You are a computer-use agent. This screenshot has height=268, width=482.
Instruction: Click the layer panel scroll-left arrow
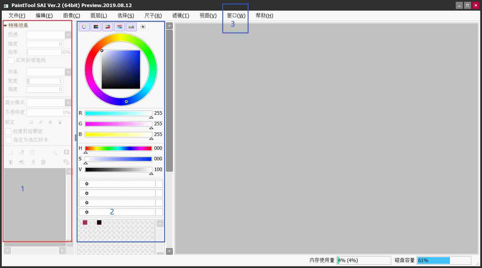click(x=8, y=251)
